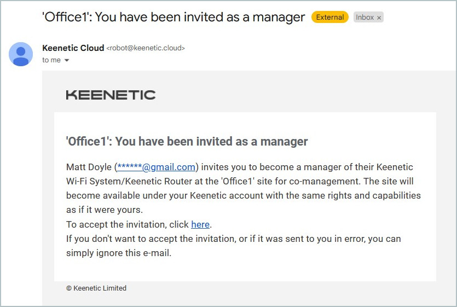The width and height of the screenshot is (457, 307).
Task: Remove the Inbox label with its x
Action: 379,18
